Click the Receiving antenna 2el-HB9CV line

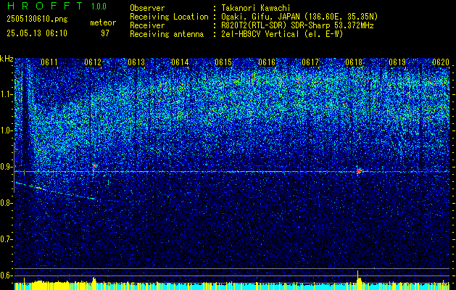pos(236,34)
